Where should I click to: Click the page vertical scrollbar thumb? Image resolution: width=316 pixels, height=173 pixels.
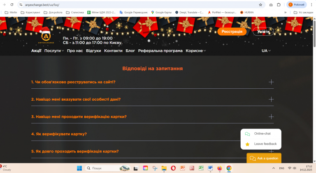click(x=314, y=33)
